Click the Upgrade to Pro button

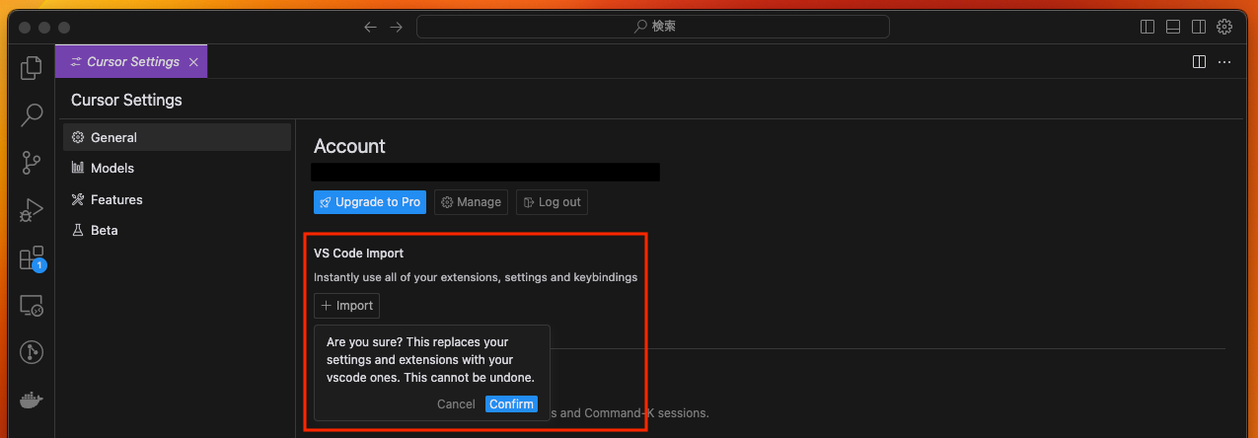click(x=370, y=201)
